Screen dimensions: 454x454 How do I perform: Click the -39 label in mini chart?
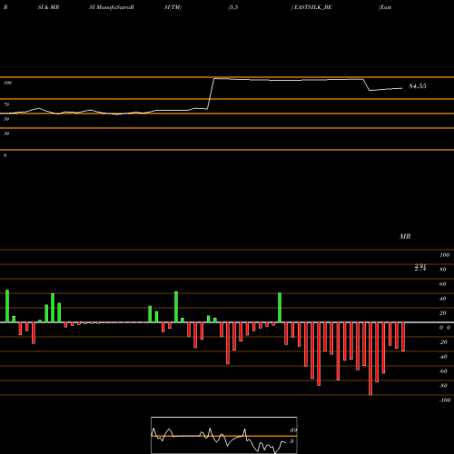click(292, 430)
